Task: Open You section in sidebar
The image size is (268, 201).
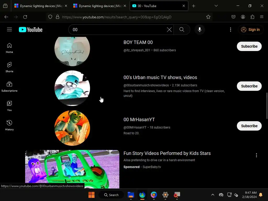Action: (9, 106)
